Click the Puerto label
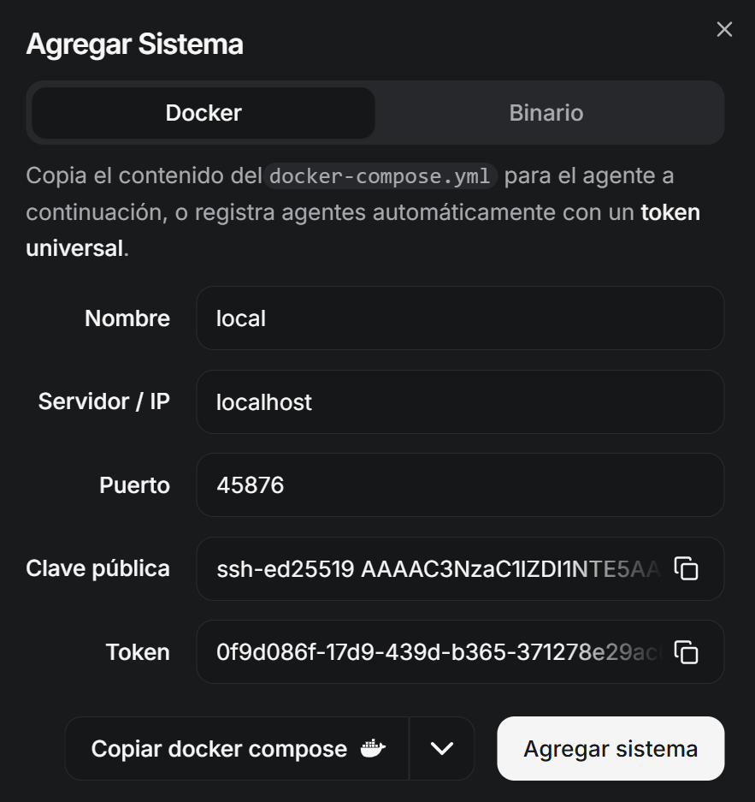 [x=135, y=485]
